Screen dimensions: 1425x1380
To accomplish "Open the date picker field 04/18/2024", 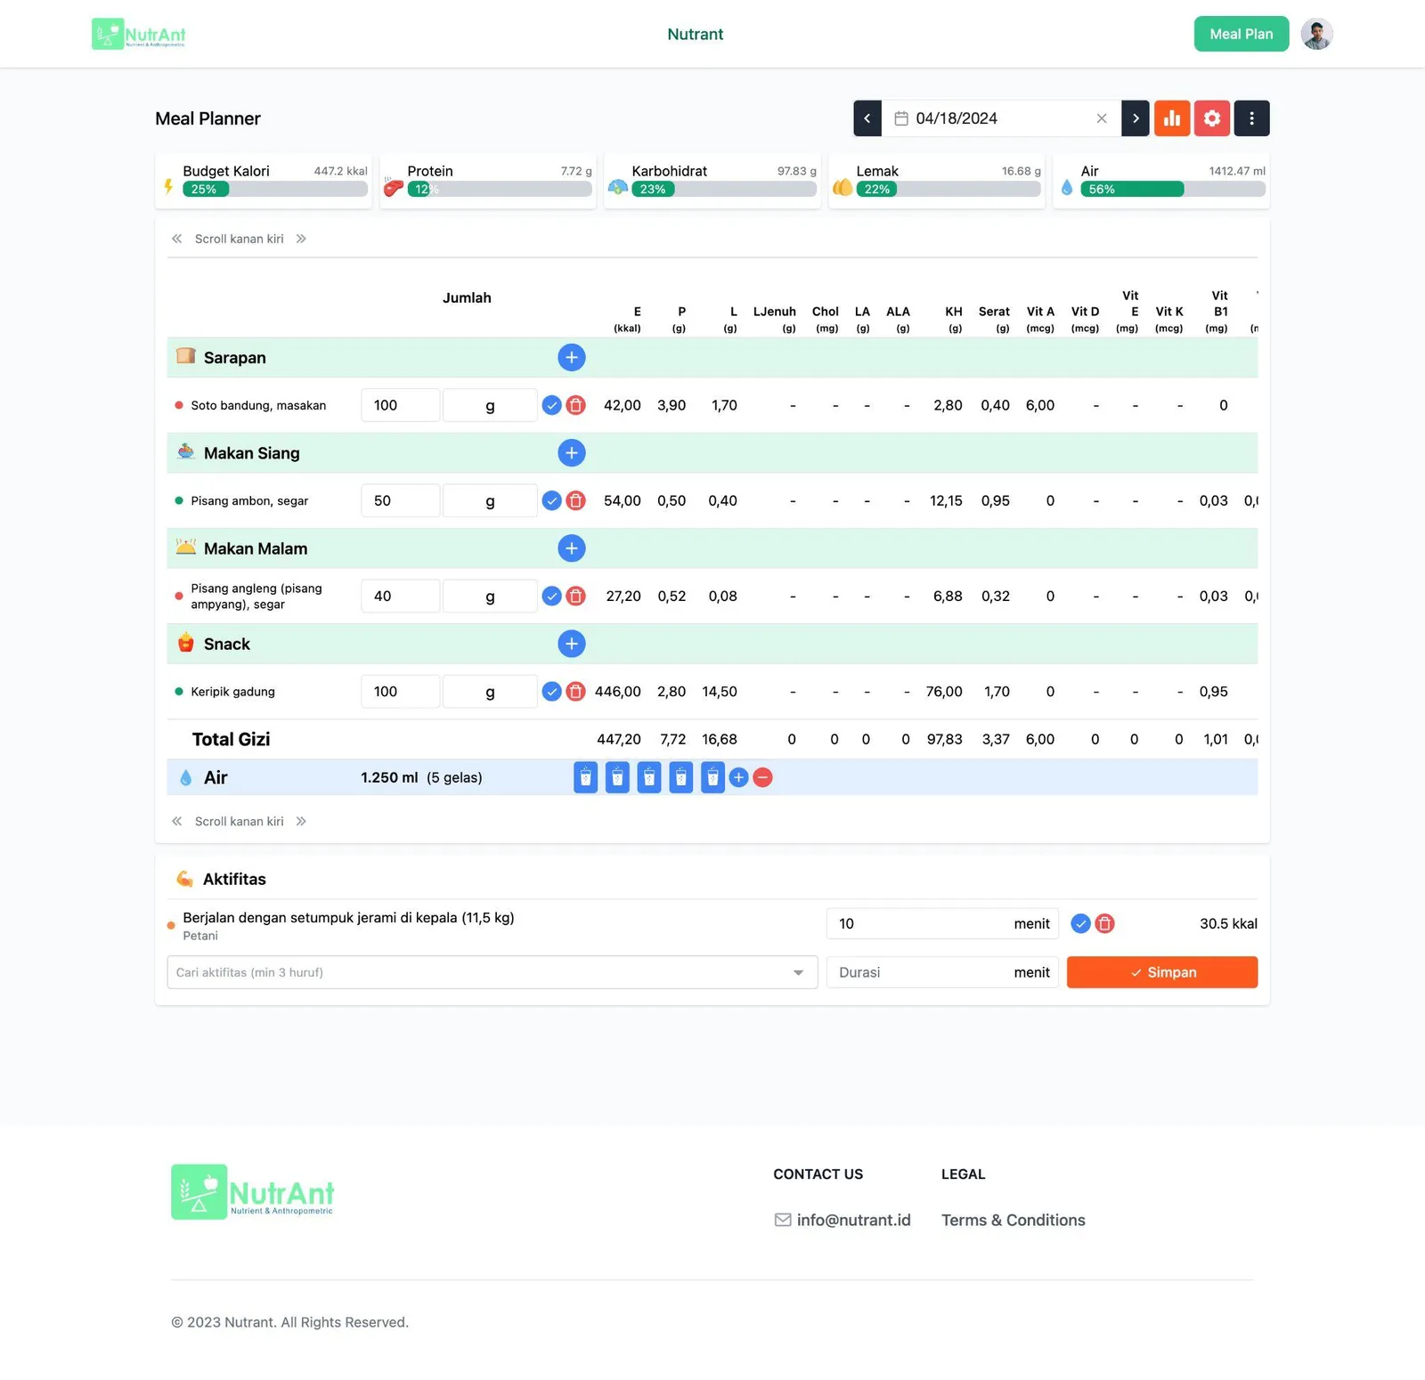I will click(1001, 118).
